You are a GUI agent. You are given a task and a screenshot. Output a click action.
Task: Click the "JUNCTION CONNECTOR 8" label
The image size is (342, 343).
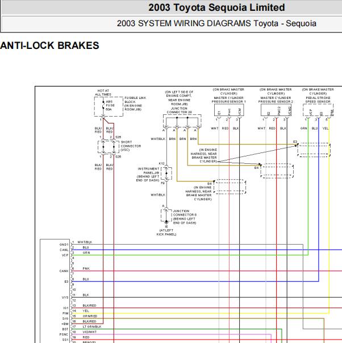click(x=185, y=213)
